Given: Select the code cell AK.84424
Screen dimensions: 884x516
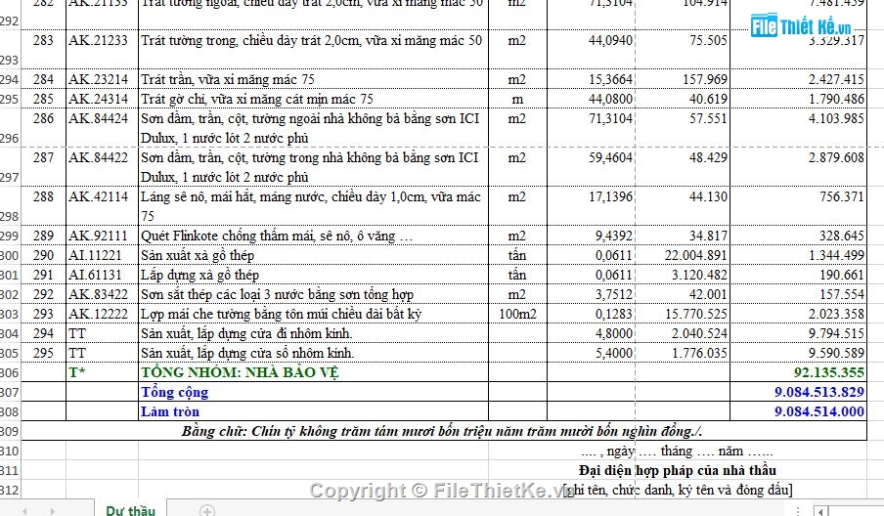Looking at the screenshot, I should pos(102,128).
